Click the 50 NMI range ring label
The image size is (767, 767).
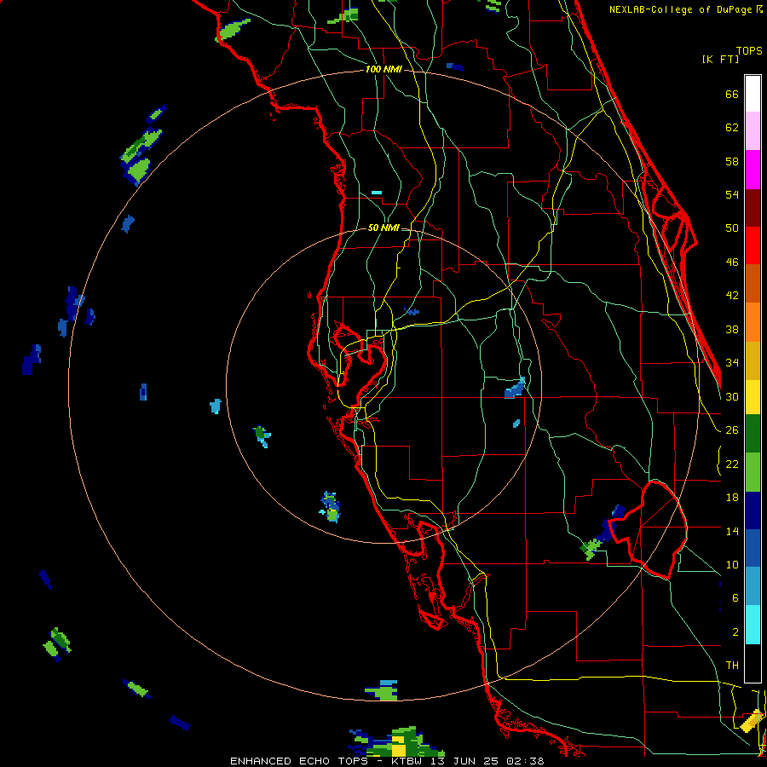(x=383, y=228)
